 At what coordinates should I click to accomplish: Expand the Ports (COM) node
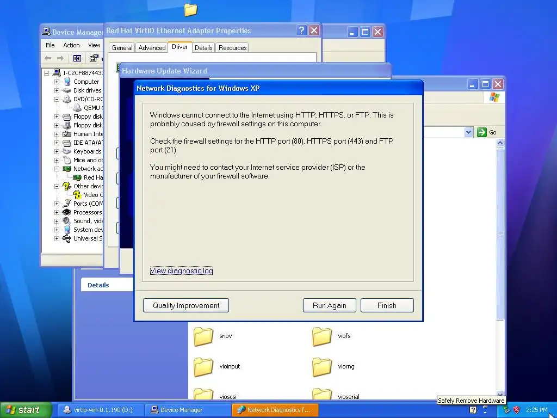coord(57,204)
